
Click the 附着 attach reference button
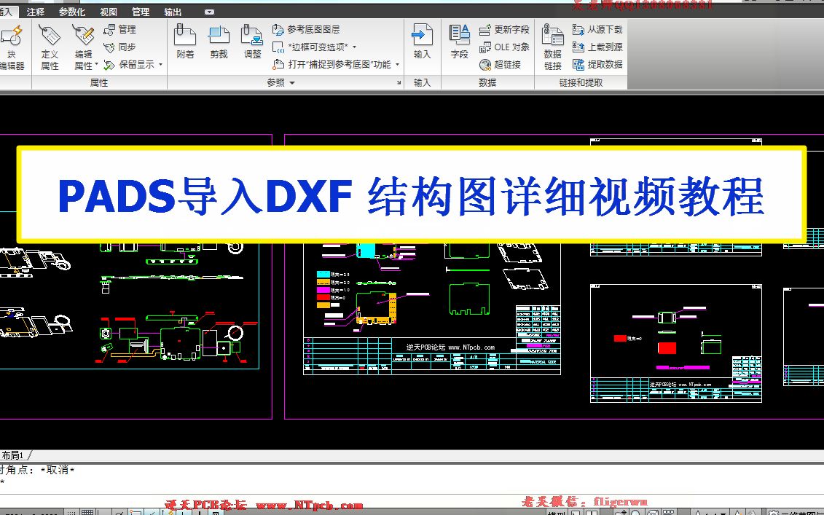point(185,42)
